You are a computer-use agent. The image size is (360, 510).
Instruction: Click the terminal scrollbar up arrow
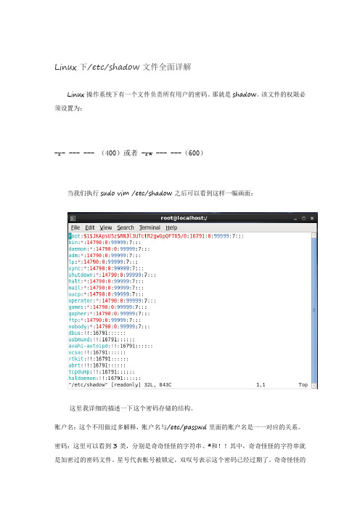(314, 235)
